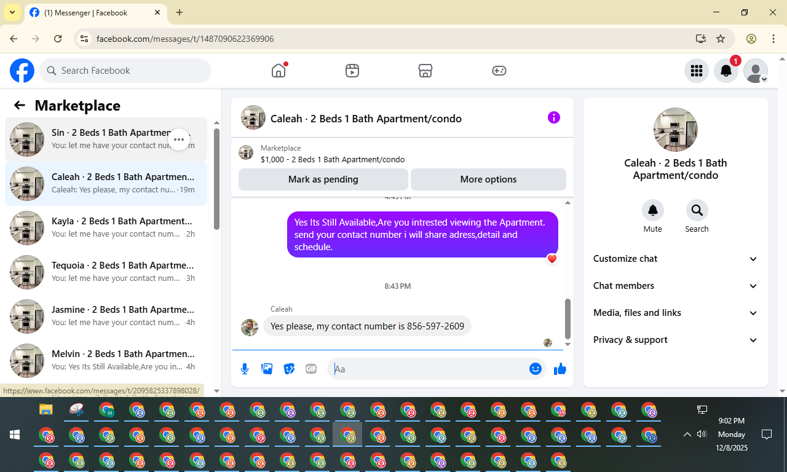
Task: Click the address bar URL
Action: pyautogui.click(x=185, y=39)
